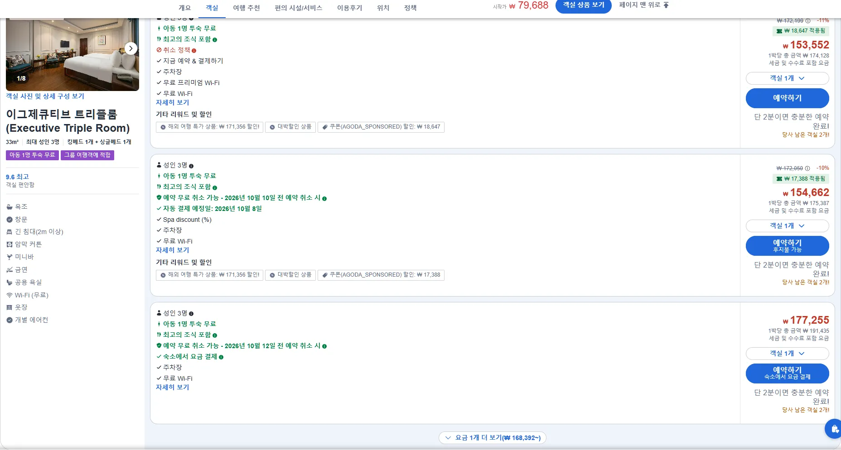The height and width of the screenshot is (450, 841).
Task: Click 자세히 보기 in the ₩154,662 offer
Action: pyautogui.click(x=172, y=250)
